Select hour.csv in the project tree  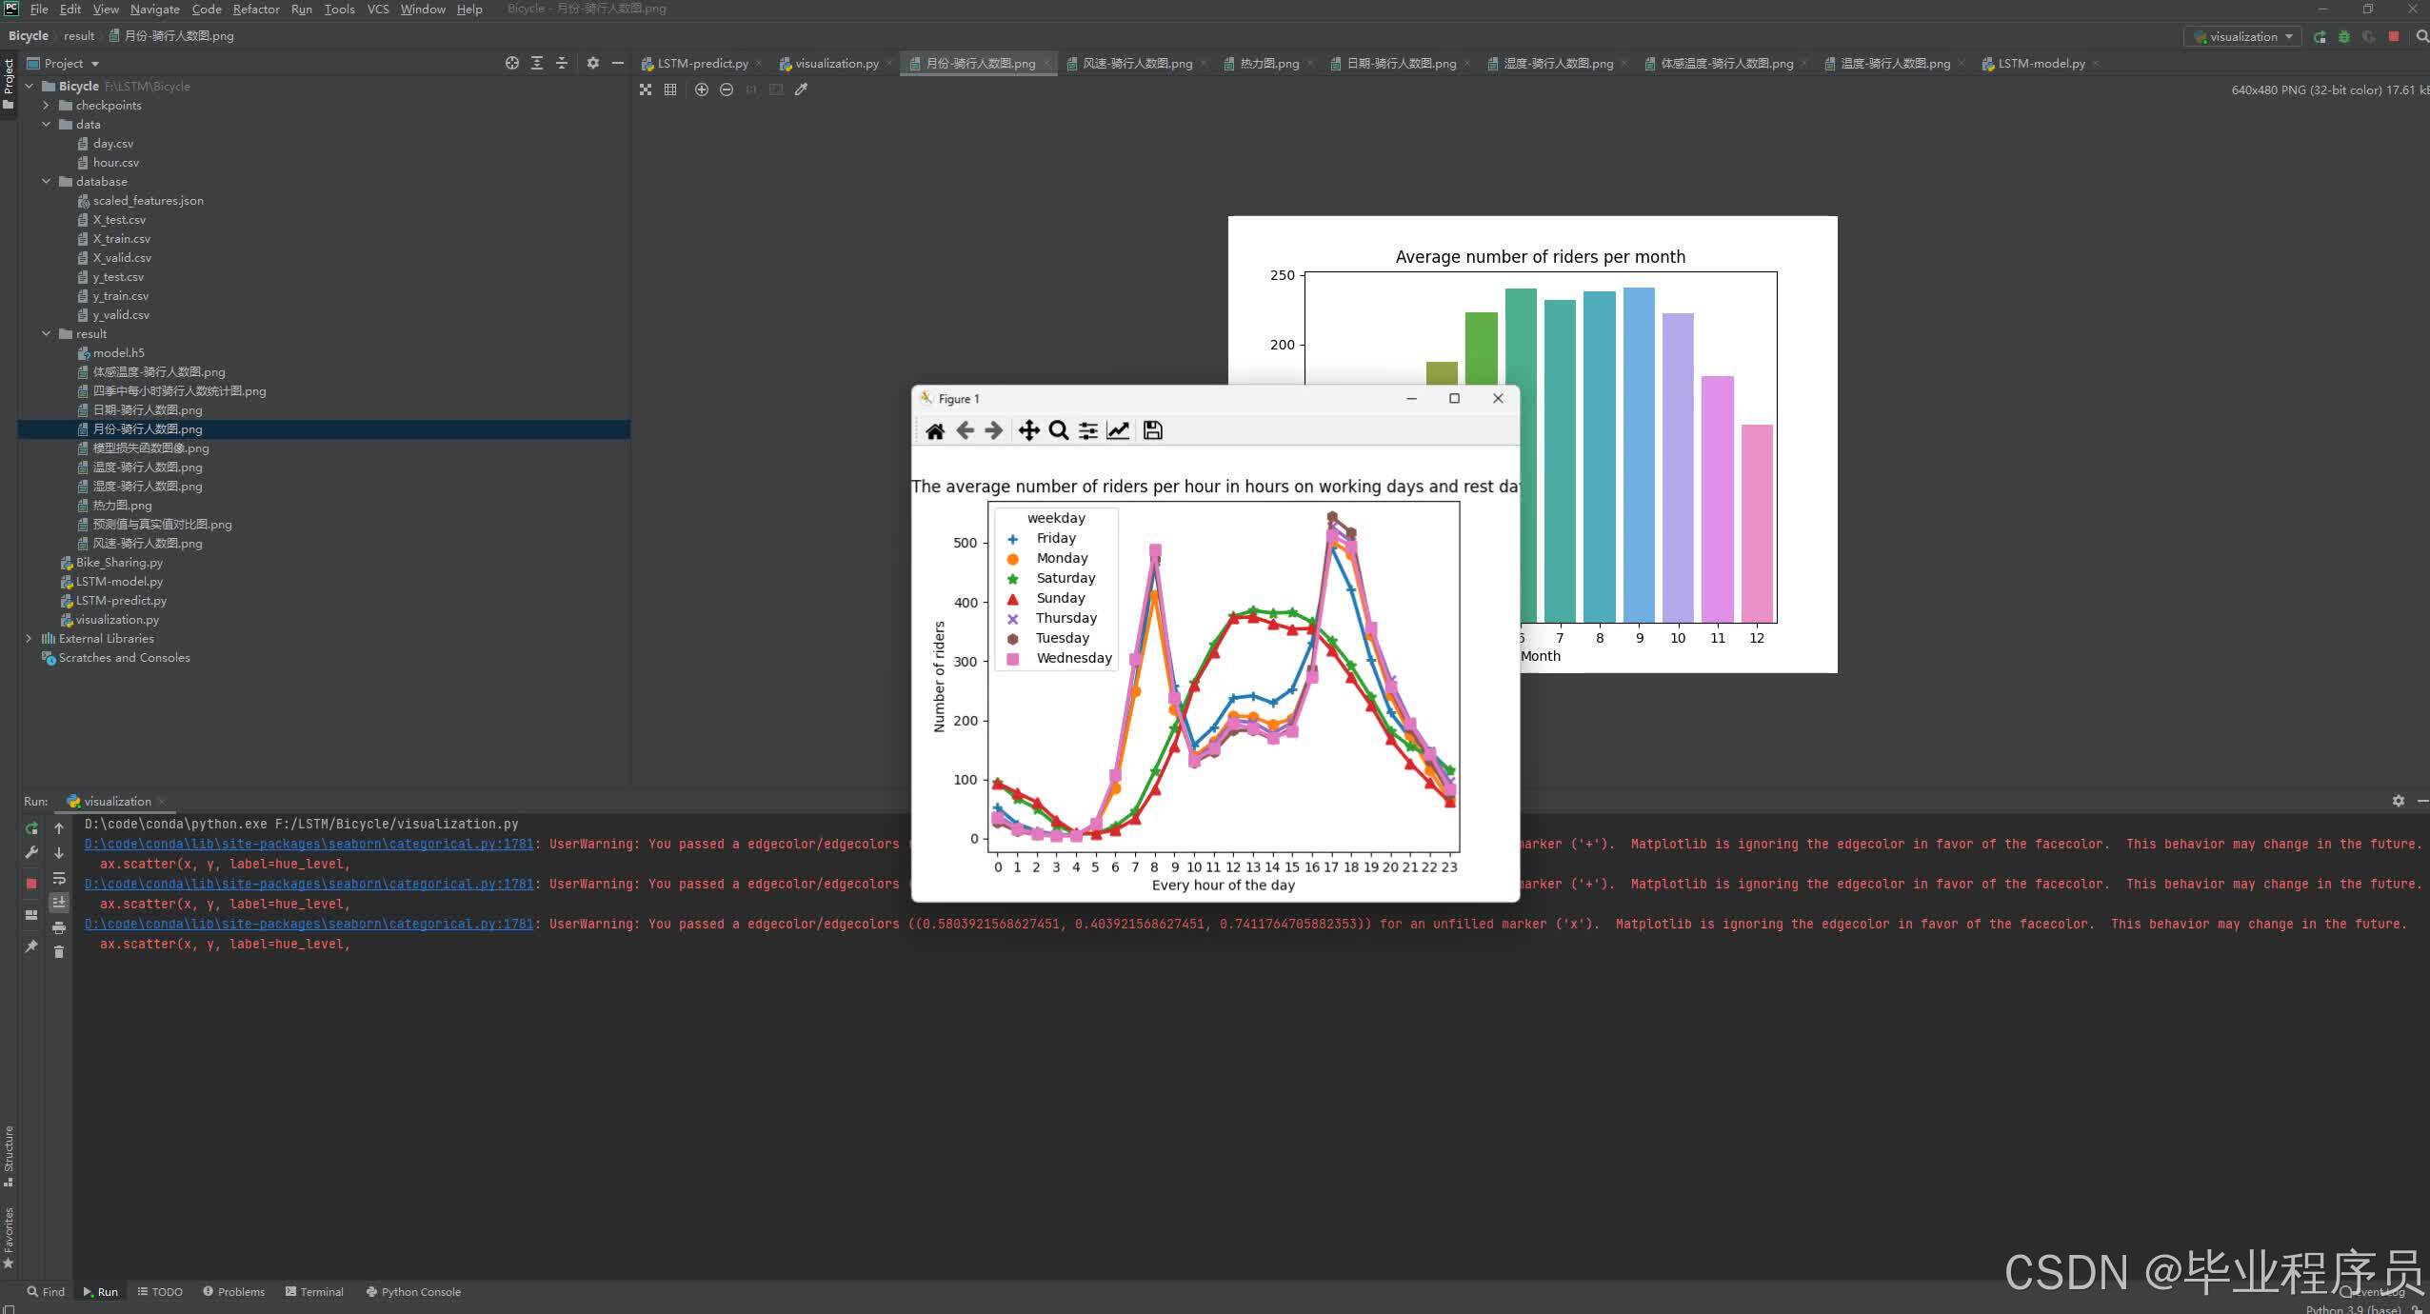115,163
